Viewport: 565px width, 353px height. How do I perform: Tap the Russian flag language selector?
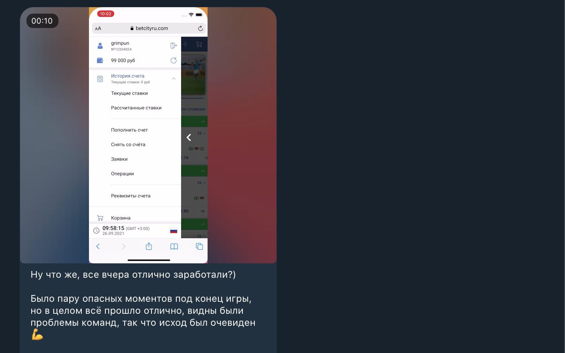pyautogui.click(x=174, y=231)
